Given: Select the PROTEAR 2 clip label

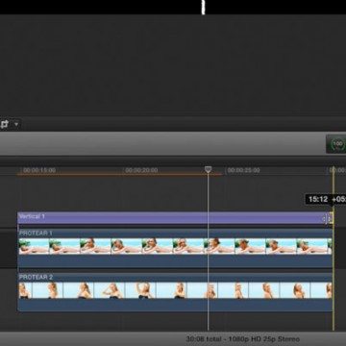Looking at the screenshot, I should point(36,277).
